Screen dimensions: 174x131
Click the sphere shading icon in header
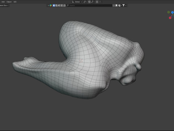[57, 5]
